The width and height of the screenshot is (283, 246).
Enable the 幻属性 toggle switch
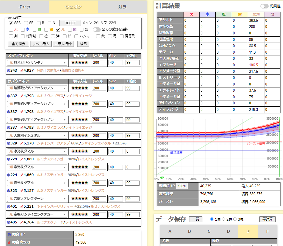(264, 6)
